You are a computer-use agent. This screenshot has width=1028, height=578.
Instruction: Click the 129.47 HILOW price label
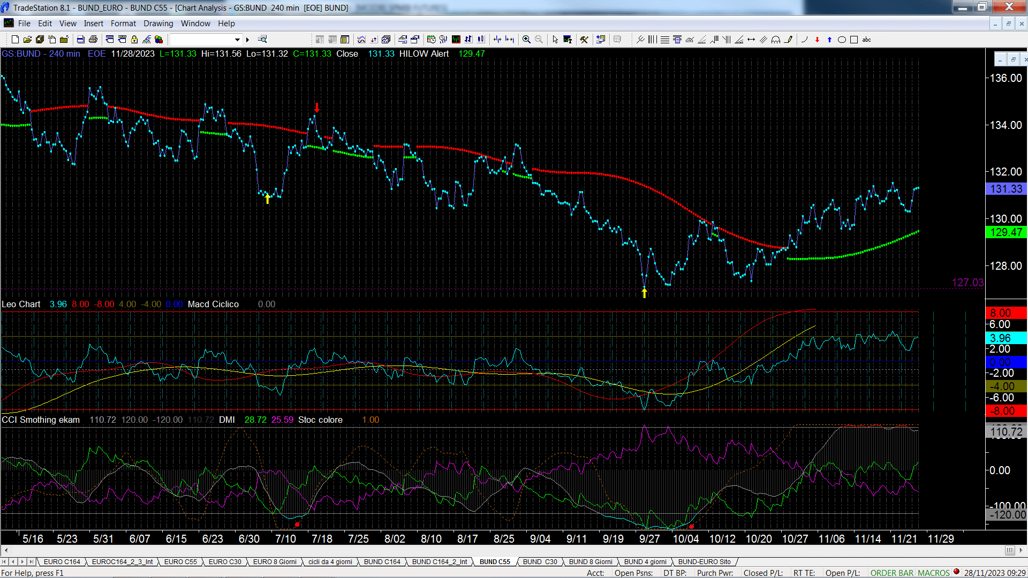[x=1006, y=232]
